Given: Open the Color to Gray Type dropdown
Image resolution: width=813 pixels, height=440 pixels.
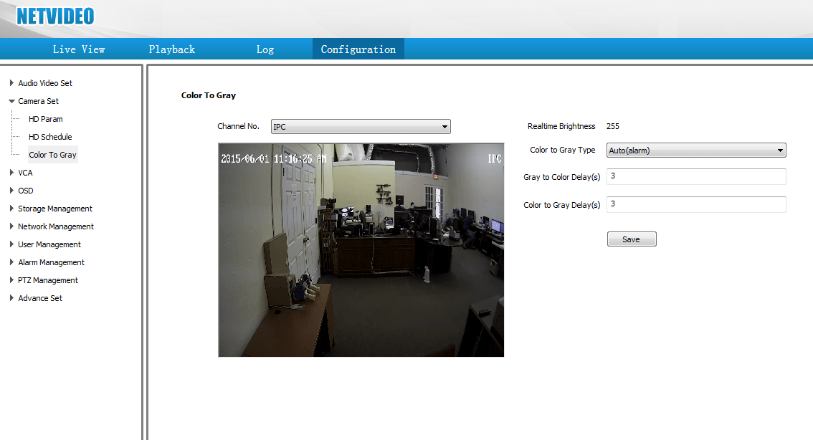Looking at the screenshot, I should coord(696,150).
